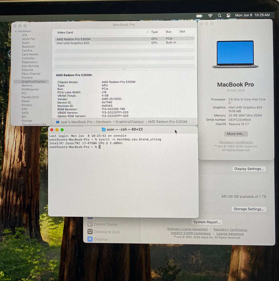Open Displays in Settings sidebar
The width and height of the screenshot is (279, 281).
(x=97, y=239)
